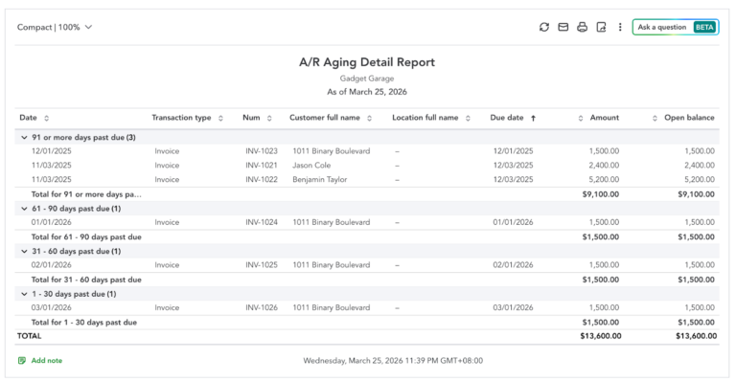Collapse the 91 or more days past due group

point(24,137)
